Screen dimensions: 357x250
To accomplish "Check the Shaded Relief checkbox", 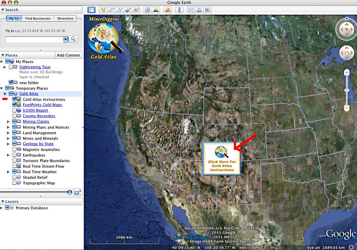I will (14, 177).
